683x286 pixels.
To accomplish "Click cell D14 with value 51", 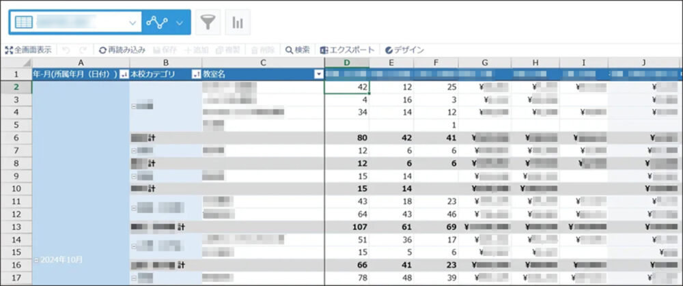I will click(x=347, y=240).
